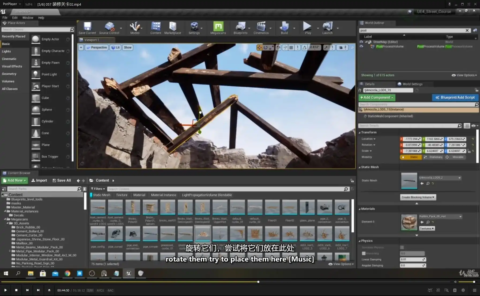Click the Build toolbar icon
The image size is (480, 296).
click(x=284, y=26)
